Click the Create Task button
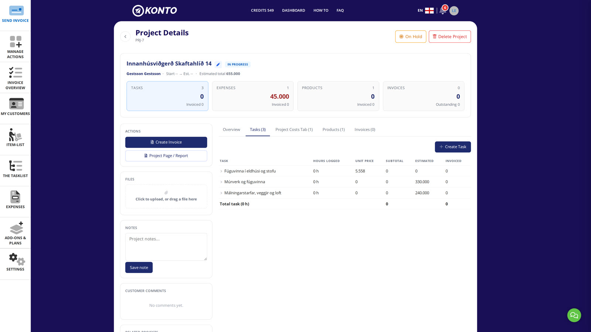 coord(453,147)
